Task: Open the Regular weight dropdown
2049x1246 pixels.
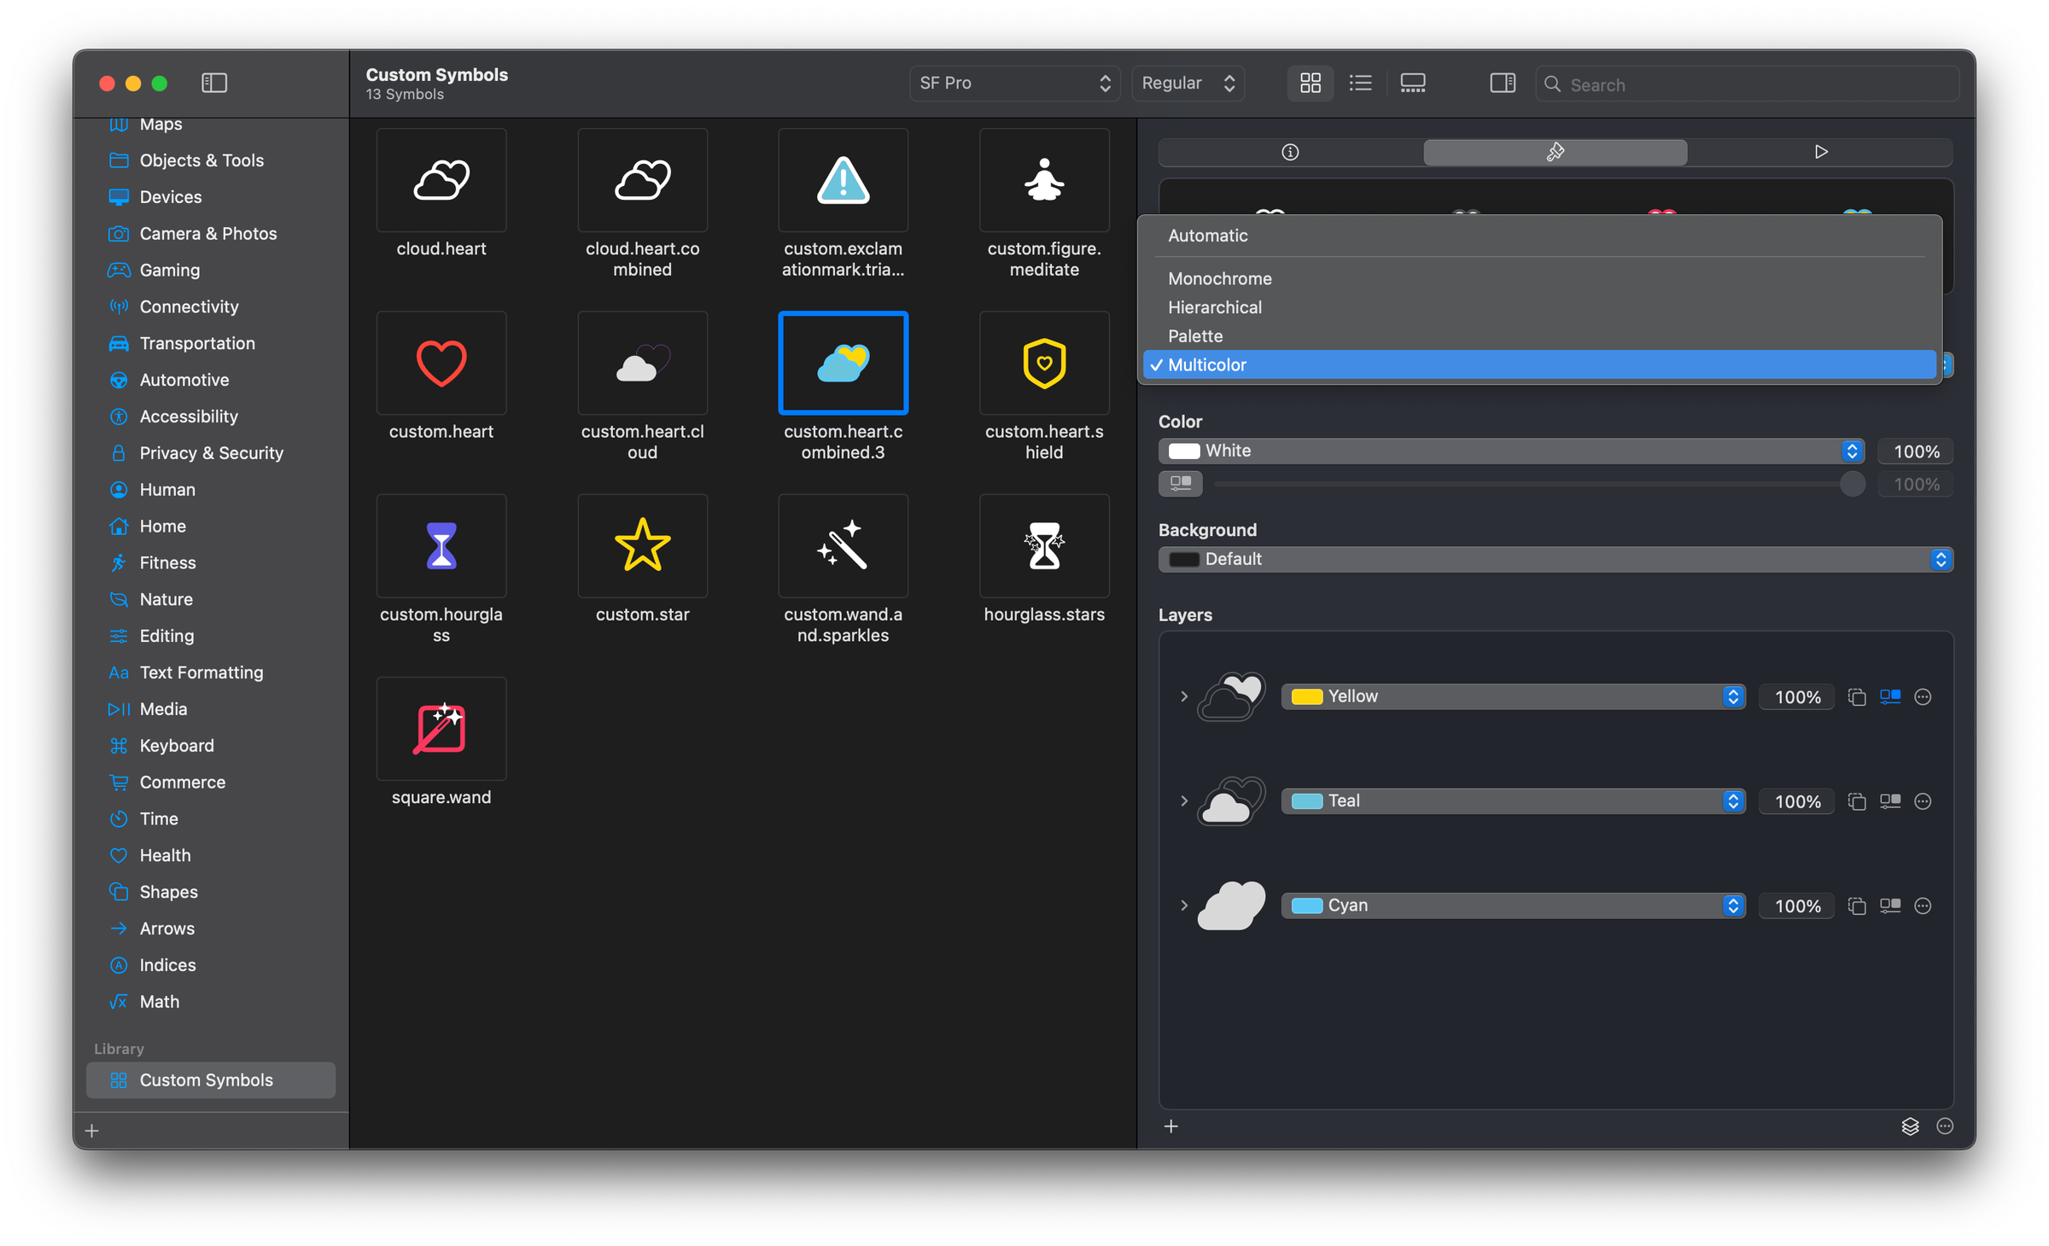Action: point(1188,83)
